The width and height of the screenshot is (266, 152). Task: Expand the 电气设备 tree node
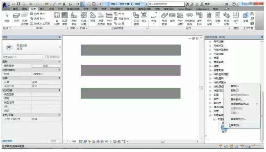click(210, 42)
